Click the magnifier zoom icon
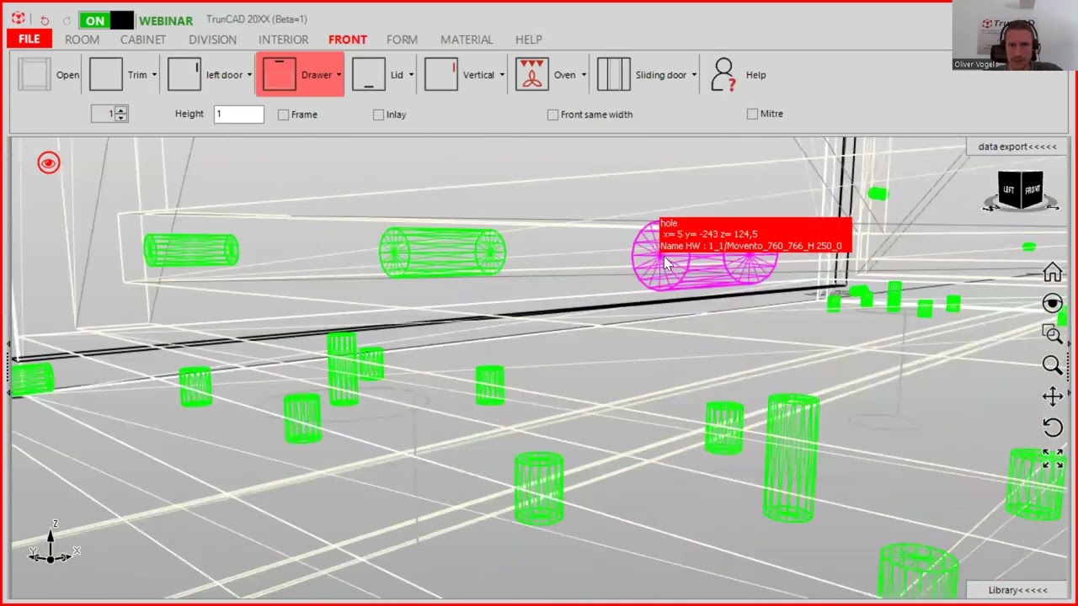The image size is (1078, 606). pos(1052,364)
